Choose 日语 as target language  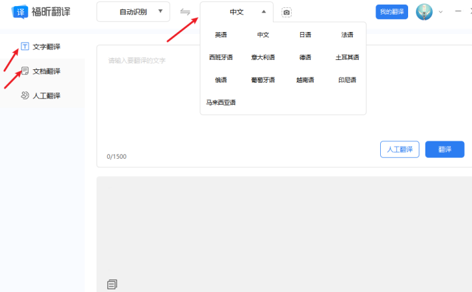pos(305,35)
